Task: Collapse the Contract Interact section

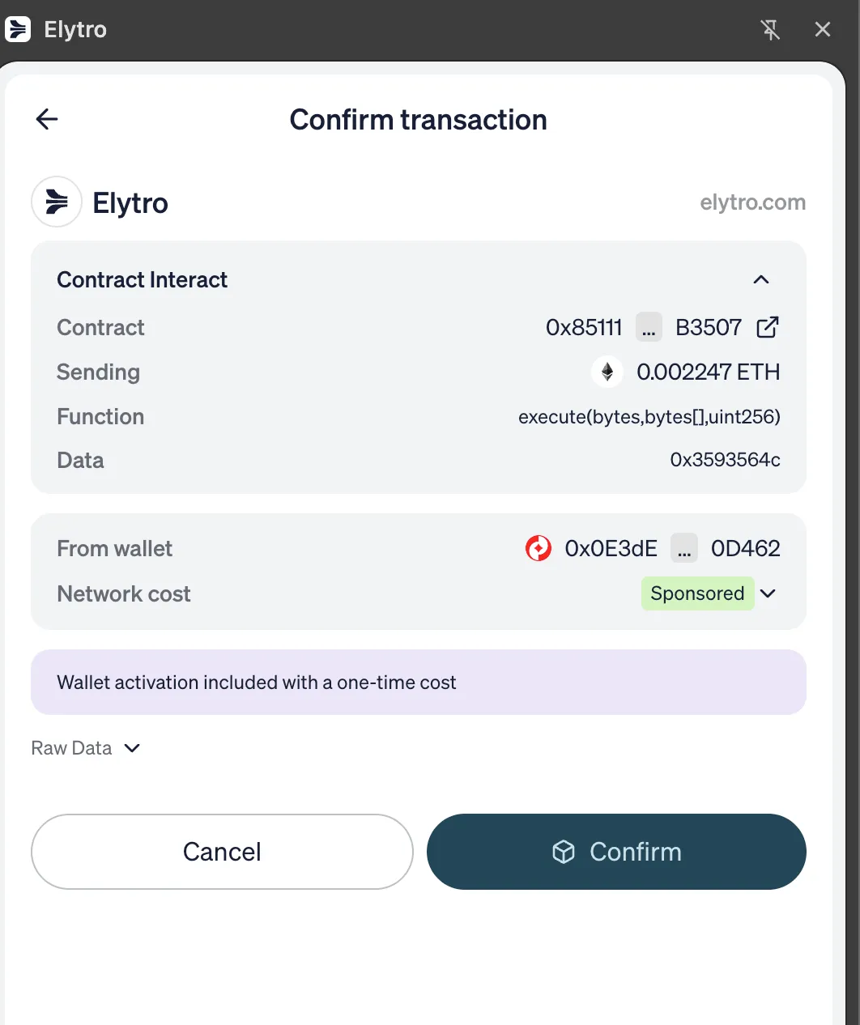Action: point(760,280)
